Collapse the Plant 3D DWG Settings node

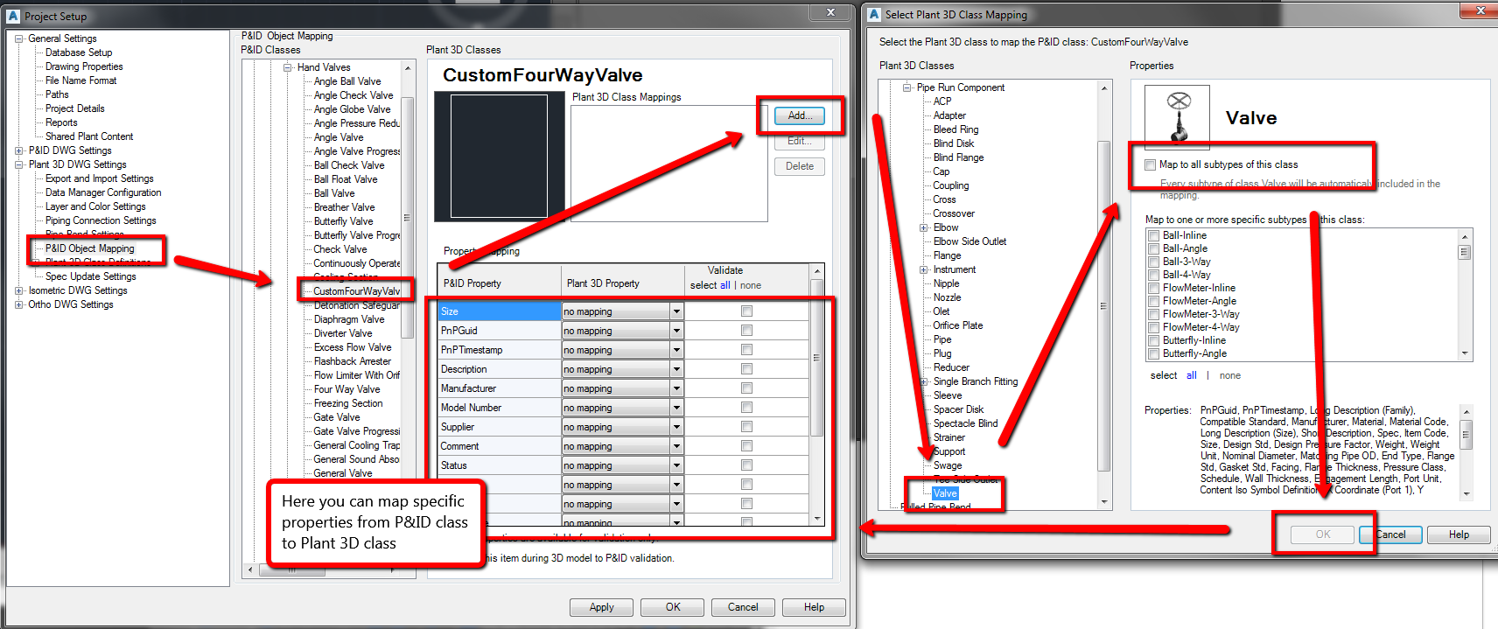(x=19, y=164)
